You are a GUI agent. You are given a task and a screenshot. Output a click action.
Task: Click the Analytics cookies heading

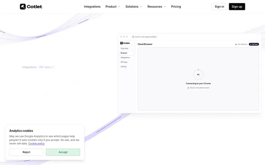pos(21,131)
